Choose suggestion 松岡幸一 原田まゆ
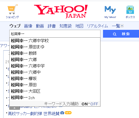 pos(55,47)
